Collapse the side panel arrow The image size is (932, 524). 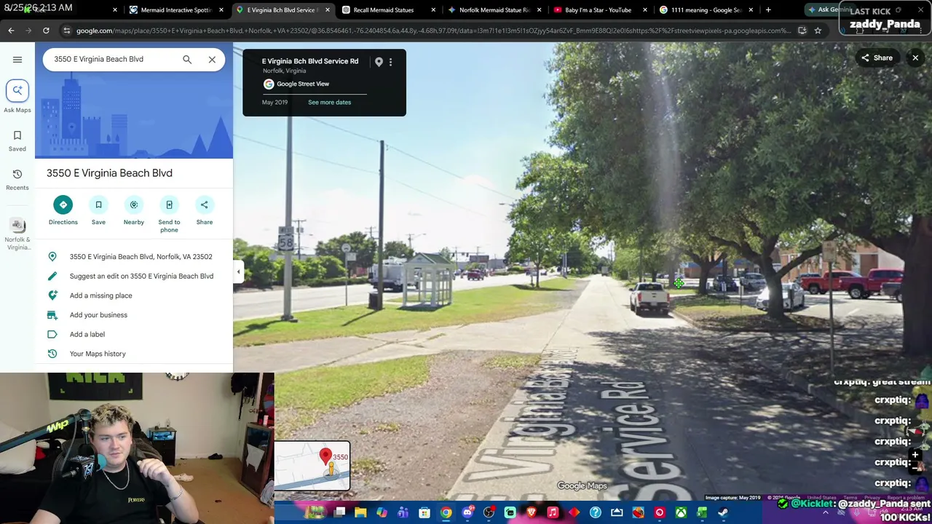(238, 272)
